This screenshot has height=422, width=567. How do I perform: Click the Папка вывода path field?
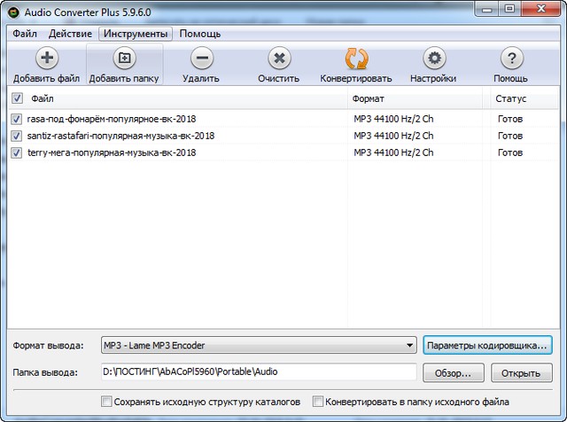[x=259, y=372]
